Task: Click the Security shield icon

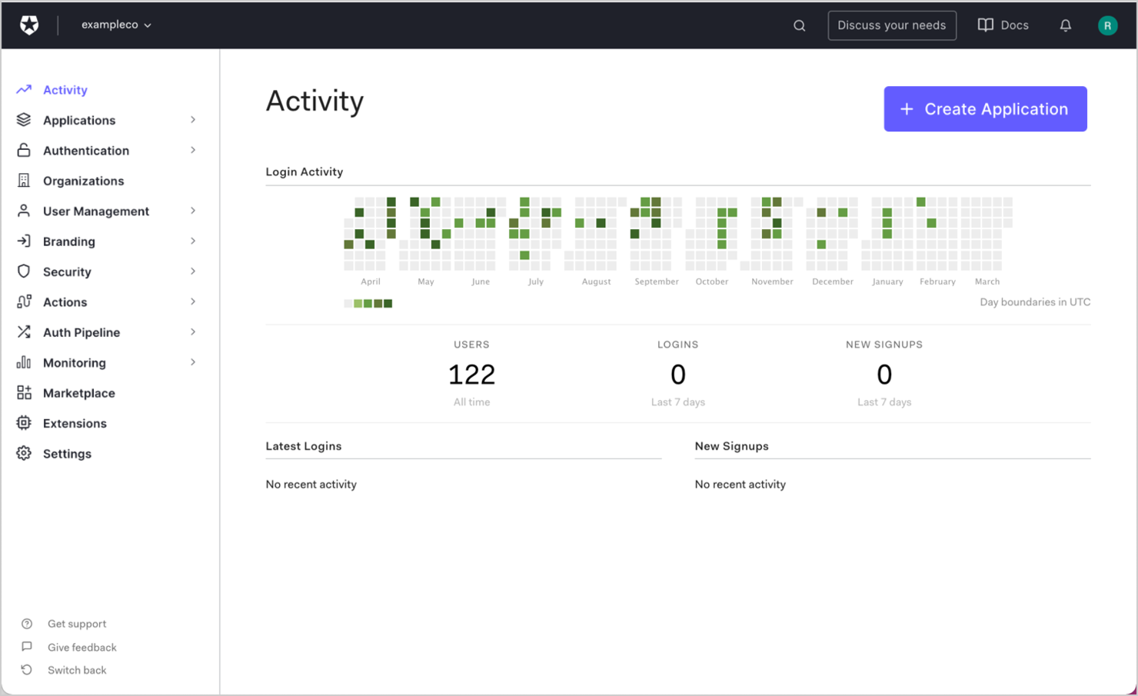Action: click(x=23, y=271)
